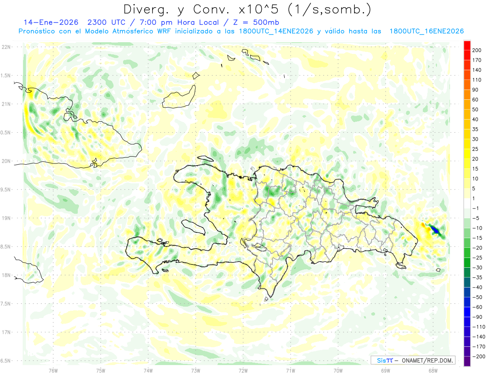The image size is (486, 376).
Task: Click the "18N" latitude label
Action: click(x=6, y=275)
